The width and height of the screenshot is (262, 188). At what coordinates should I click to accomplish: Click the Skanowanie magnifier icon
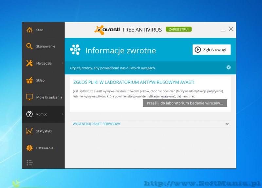pos(29,46)
